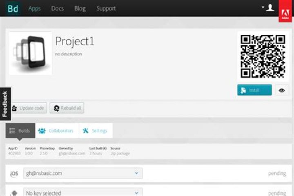This screenshot has height=196, width=294.
Task: Click the Rebuild all button
Action: point(67,108)
